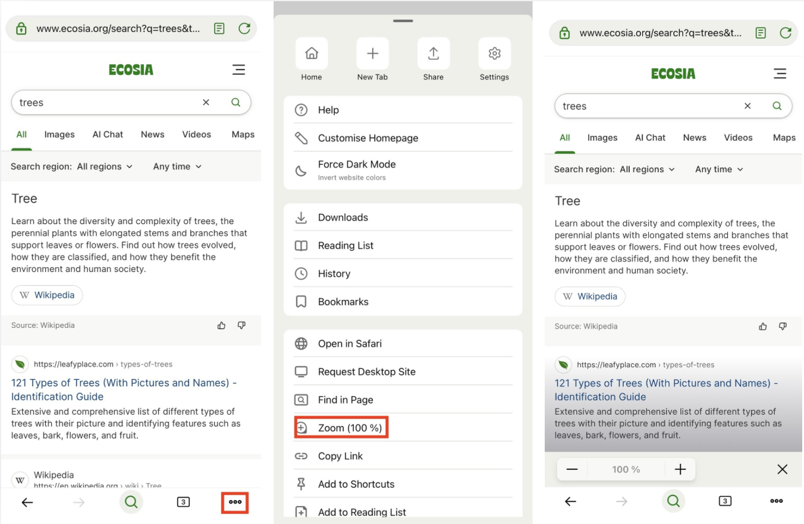Open Reading List from the menu
The height and width of the screenshot is (524, 804).
[x=403, y=245]
